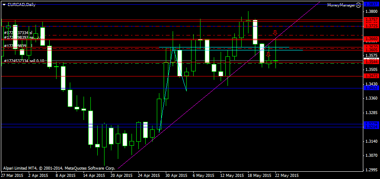This screenshot has width=380, height=179.
Task: Click the MoneyManager expert advisor label
Action: 341,5
